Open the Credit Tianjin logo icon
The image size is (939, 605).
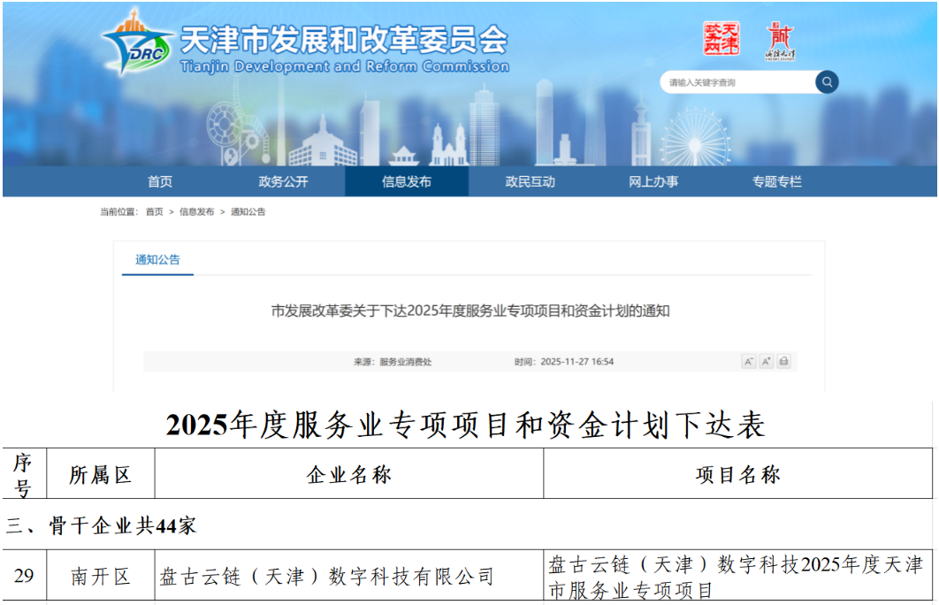(x=780, y=42)
